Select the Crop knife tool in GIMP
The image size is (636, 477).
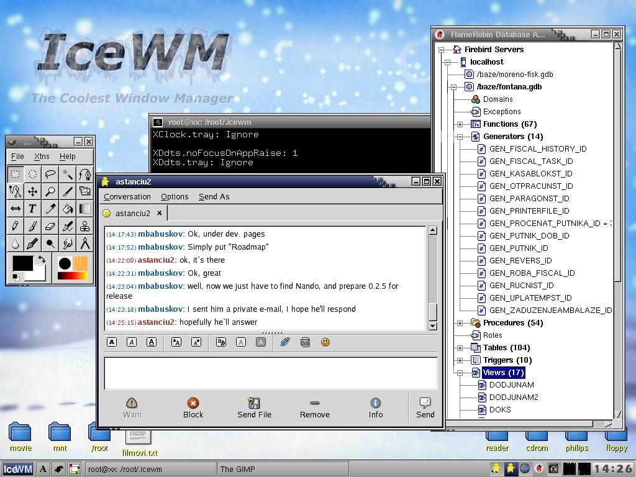(67, 191)
